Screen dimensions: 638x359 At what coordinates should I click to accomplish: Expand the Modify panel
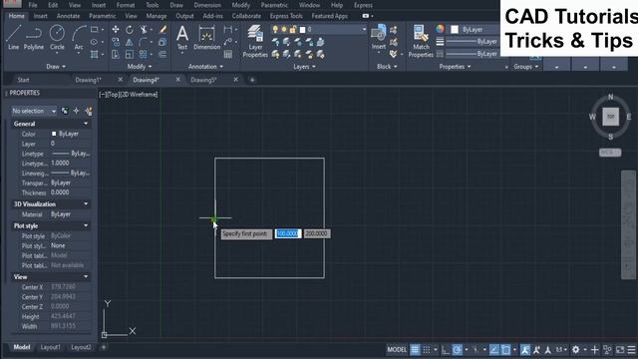coord(140,67)
